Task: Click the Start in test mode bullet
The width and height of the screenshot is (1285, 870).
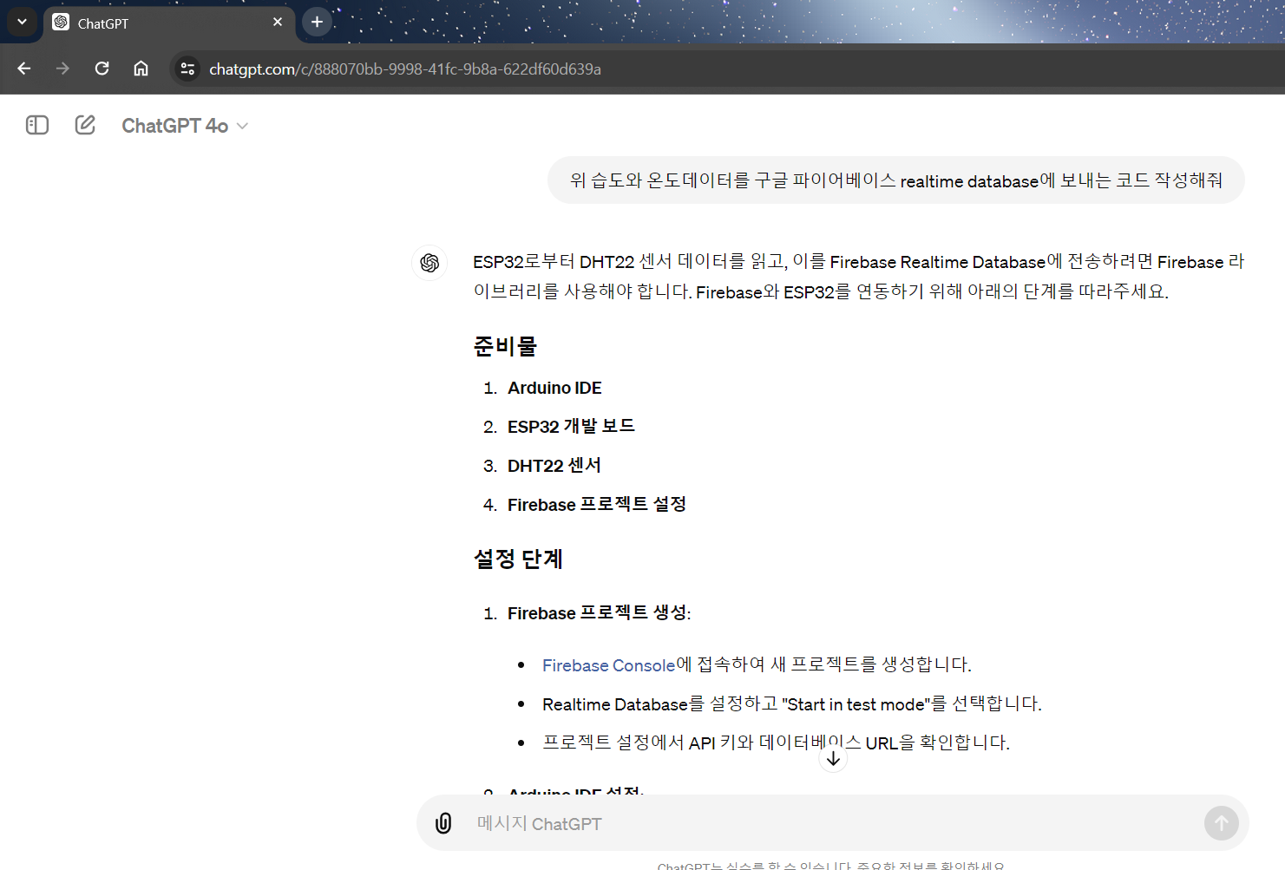Action: click(792, 704)
